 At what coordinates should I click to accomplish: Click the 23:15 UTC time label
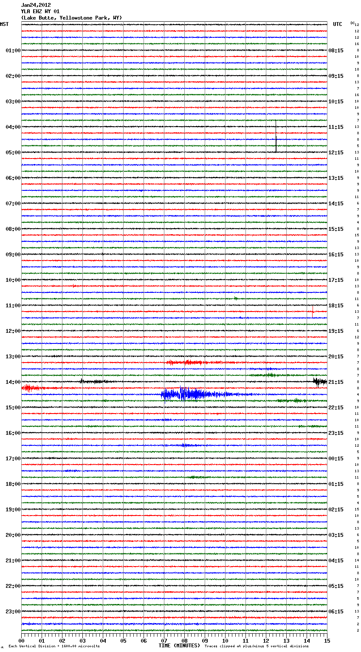click(x=336, y=433)
